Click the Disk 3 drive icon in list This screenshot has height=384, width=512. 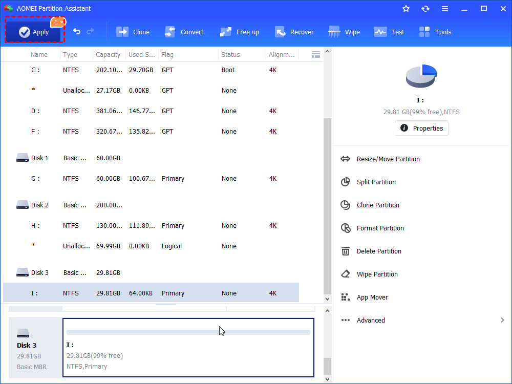tap(23, 272)
